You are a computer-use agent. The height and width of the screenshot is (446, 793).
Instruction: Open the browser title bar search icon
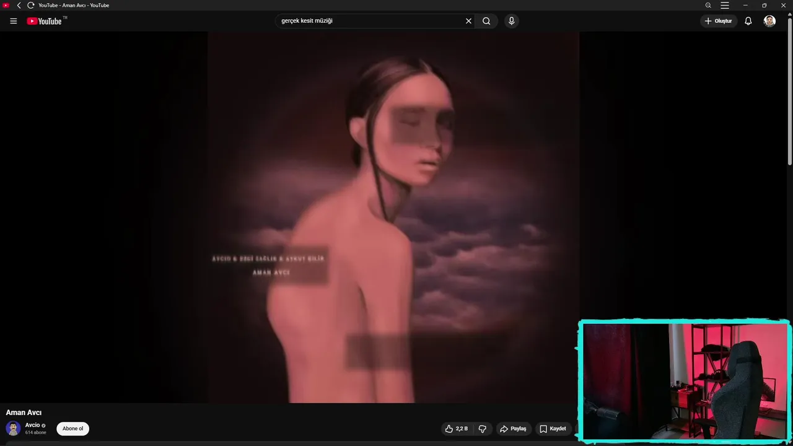tap(708, 5)
